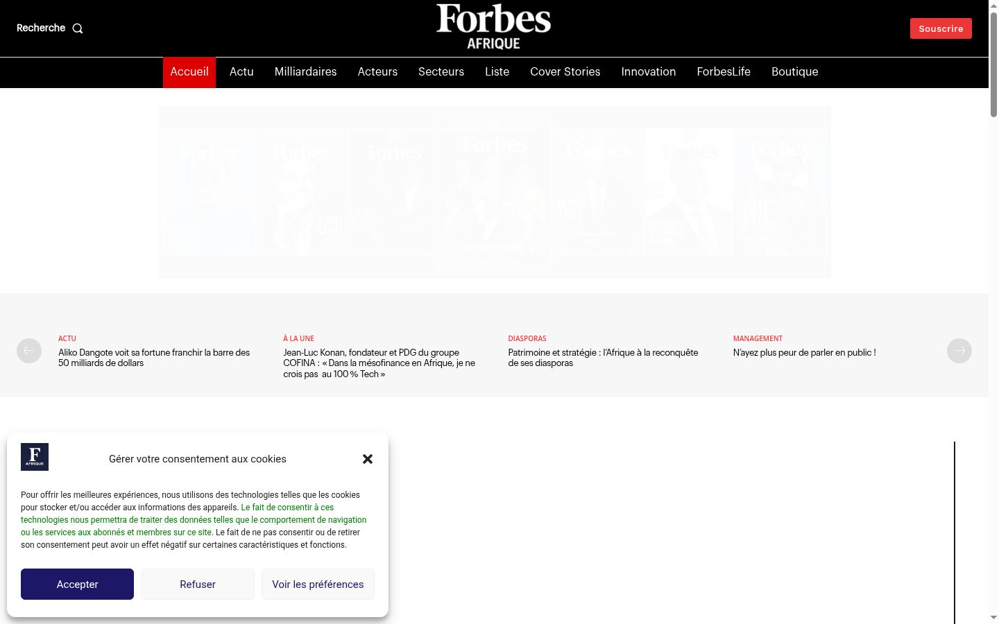Screen dimensions: 999x624
Task: Click the scrollbar up arrow
Action: [993, 6]
